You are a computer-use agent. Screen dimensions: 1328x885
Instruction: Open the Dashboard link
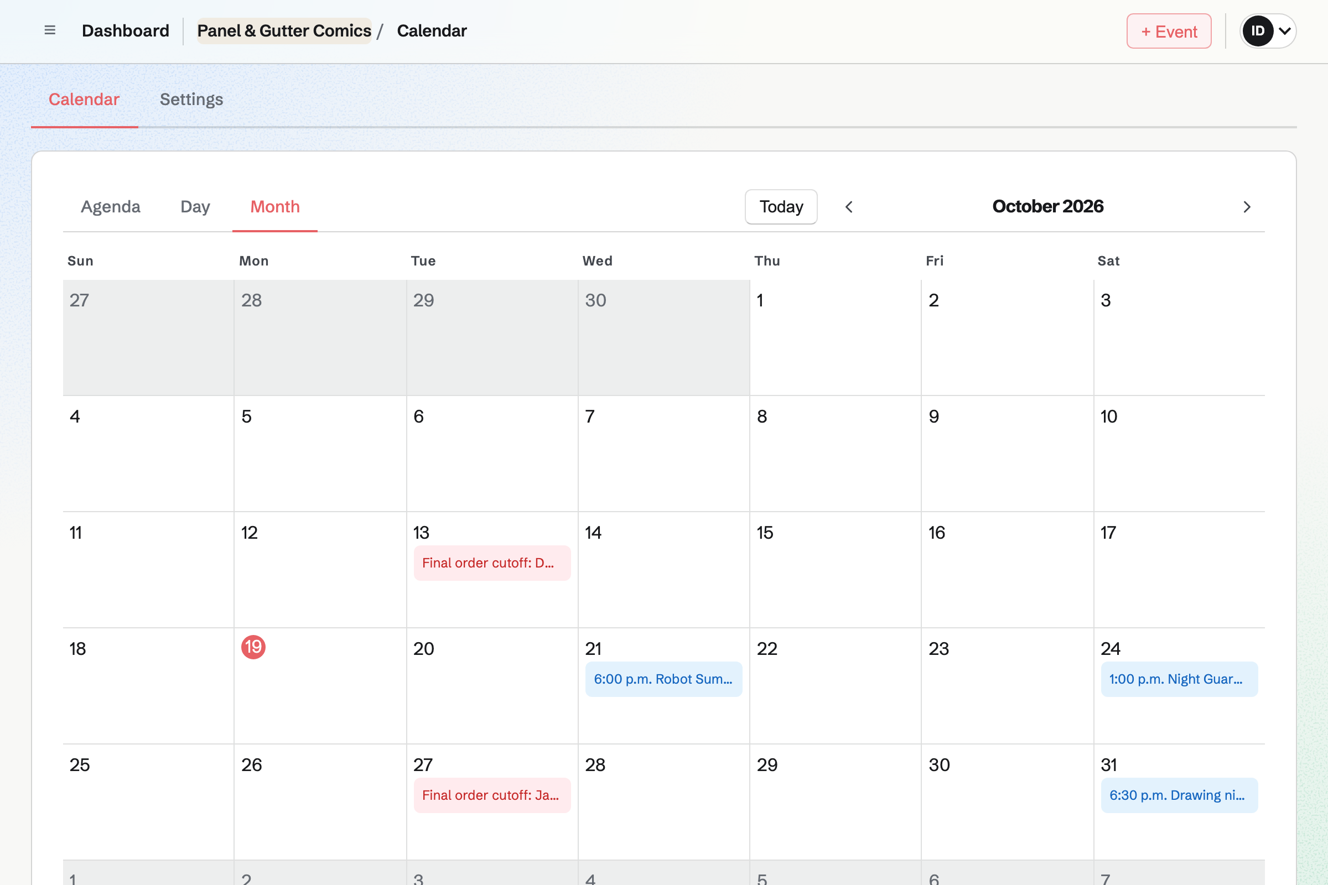pyautogui.click(x=126, y=30)
